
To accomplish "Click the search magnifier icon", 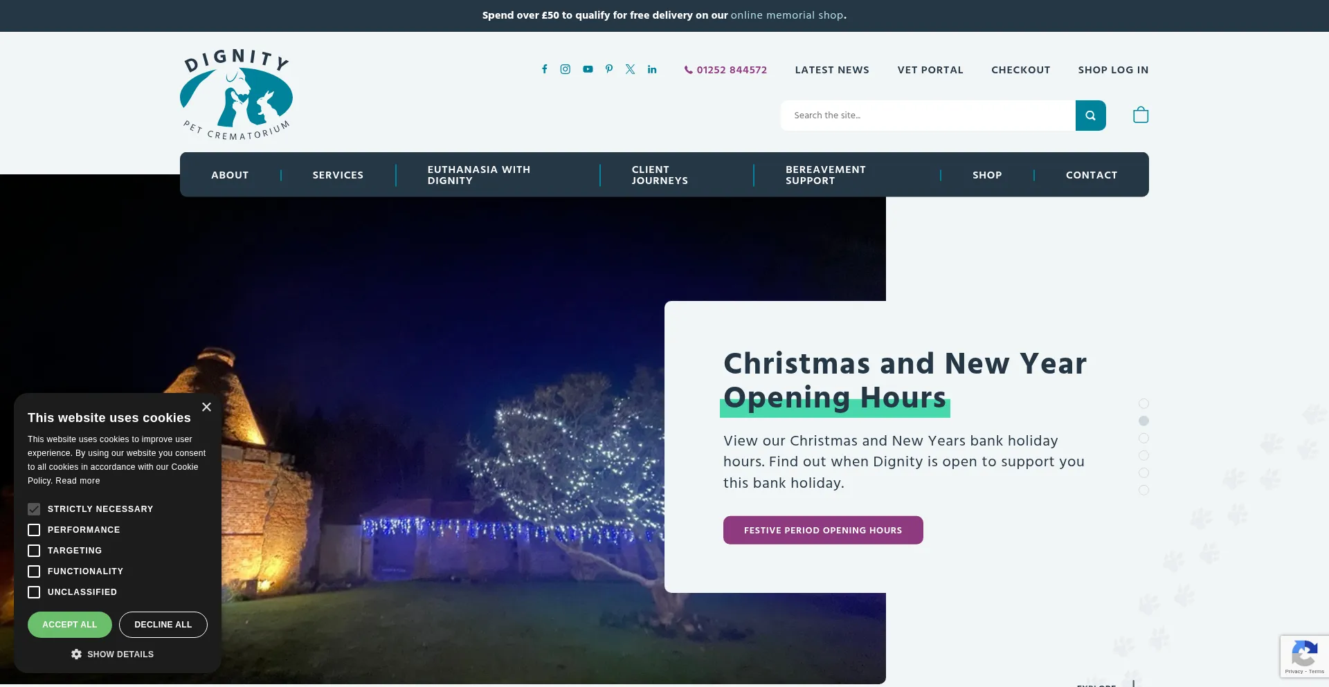I will coord(1091,115).
